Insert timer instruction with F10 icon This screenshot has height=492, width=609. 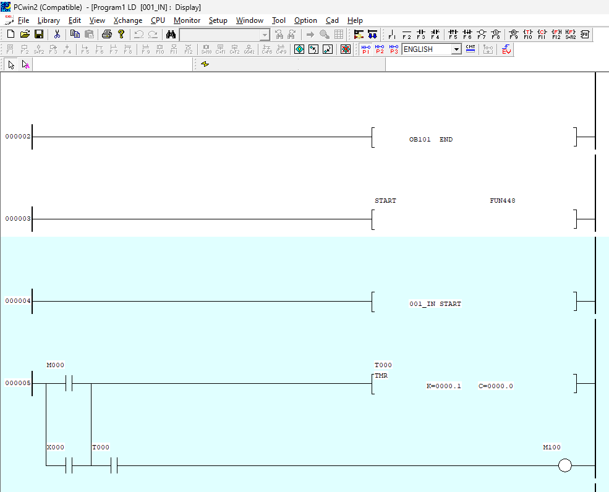[527, 34]
